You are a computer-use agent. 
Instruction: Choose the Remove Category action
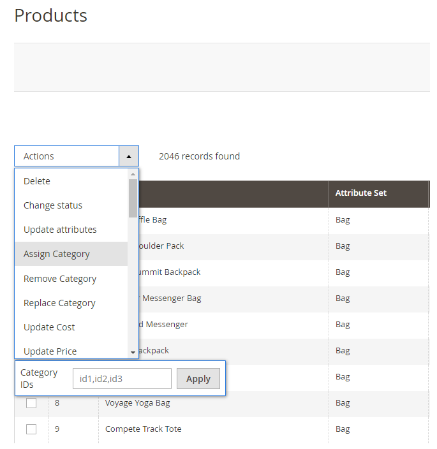pos(60,279)
